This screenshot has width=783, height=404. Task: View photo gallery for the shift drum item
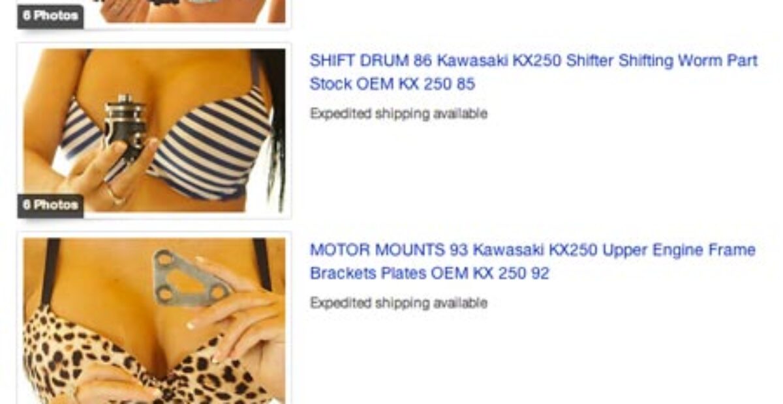[50, 205]
